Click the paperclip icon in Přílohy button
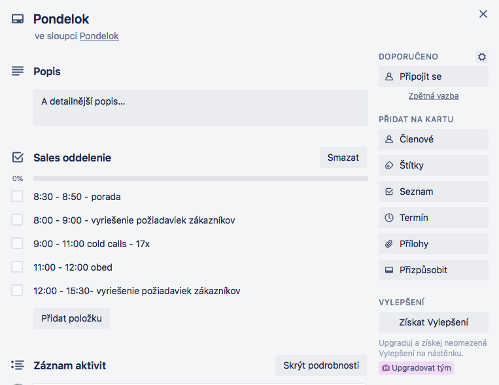 (x=389, y=244)
